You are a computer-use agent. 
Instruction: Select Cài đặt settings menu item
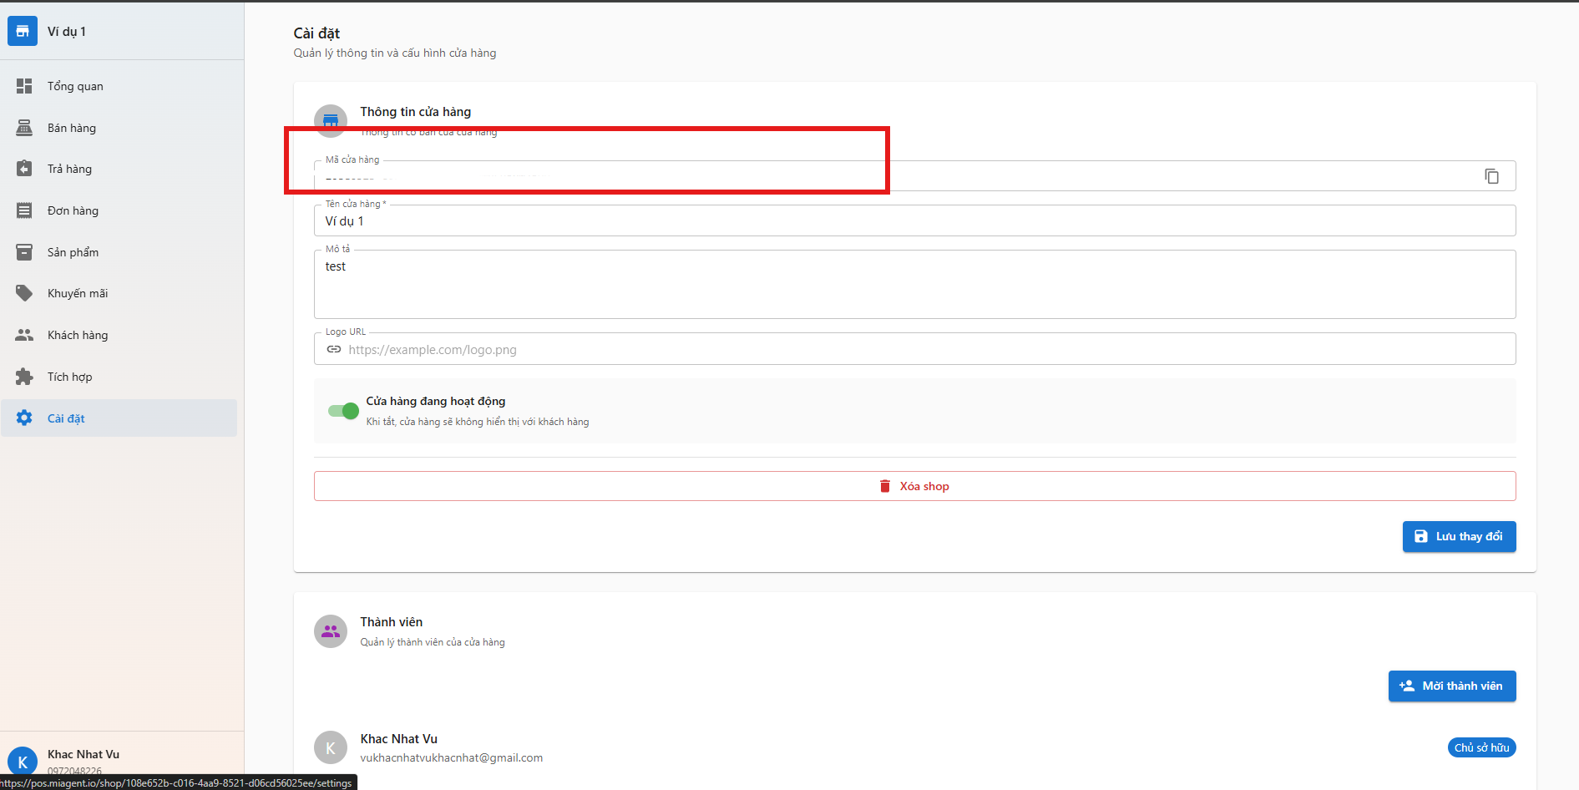(x=66, y=418)
